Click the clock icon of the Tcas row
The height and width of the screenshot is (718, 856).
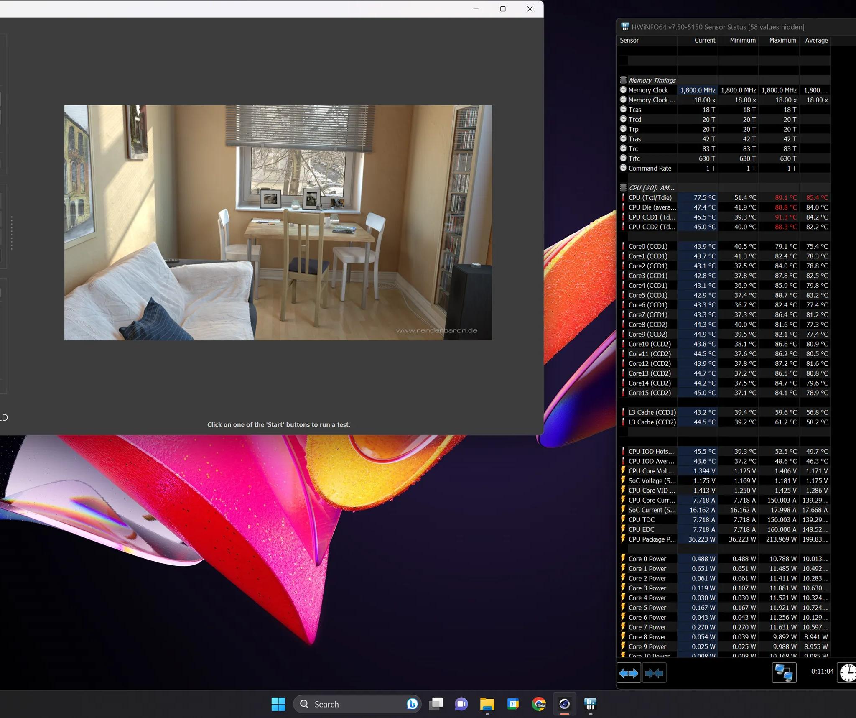coord(623,109)
